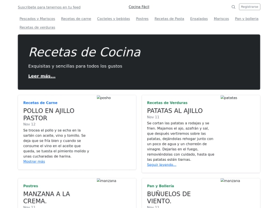
Task: Click the Nov 12 date text
Action: tap(29, 124)
